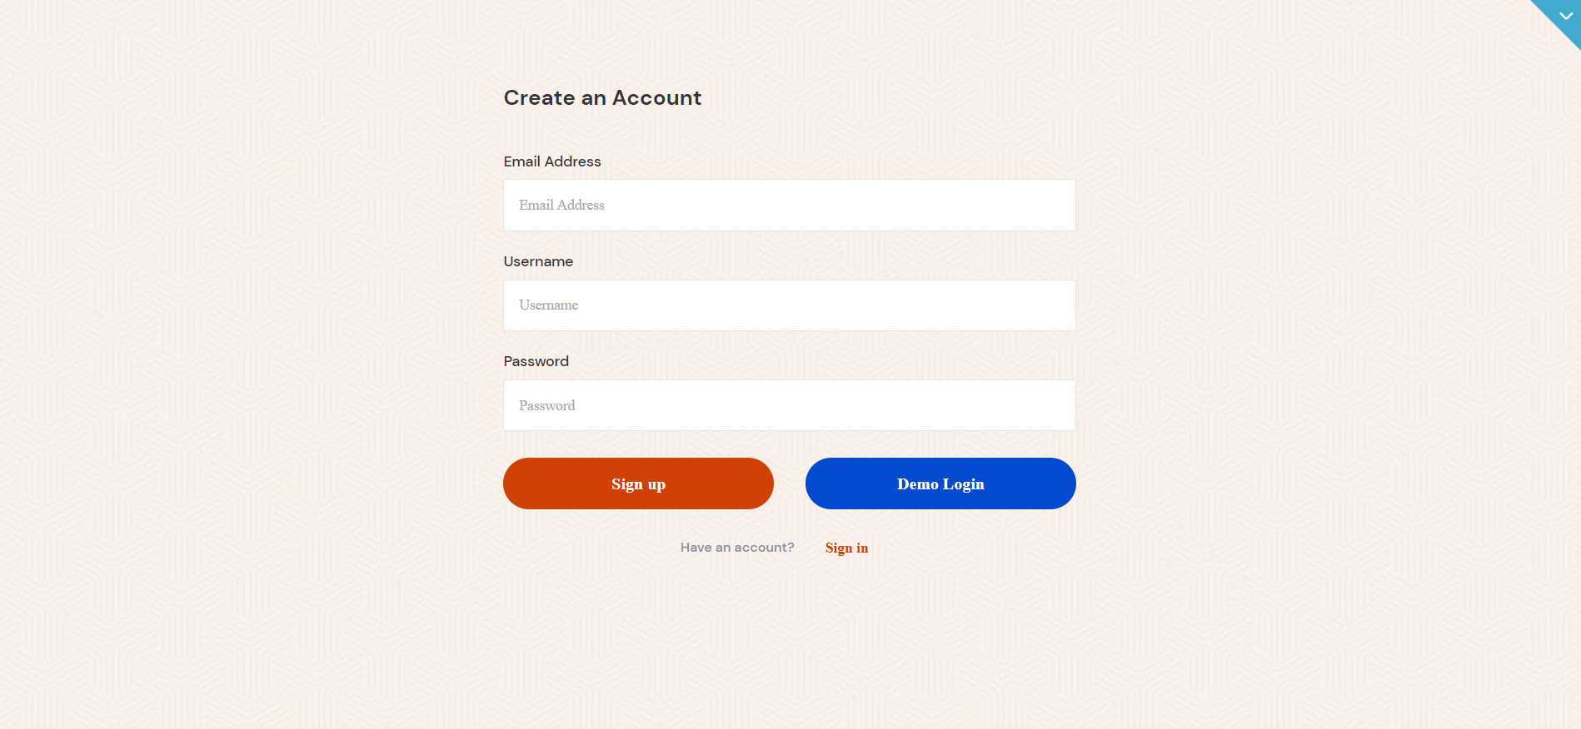This screenshot has height=729, width=1581.
Task: Select the Username placeholder text
Action: point(548,305)
